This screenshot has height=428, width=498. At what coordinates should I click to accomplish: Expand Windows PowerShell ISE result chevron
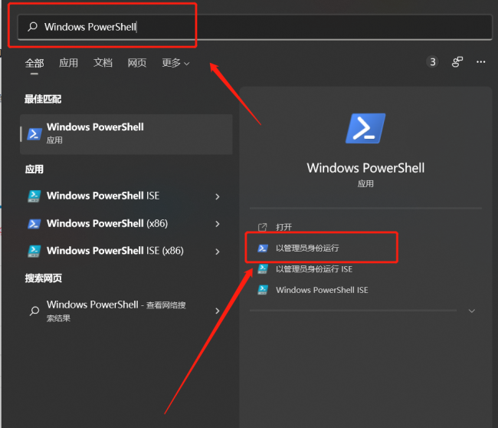(218, 196)
